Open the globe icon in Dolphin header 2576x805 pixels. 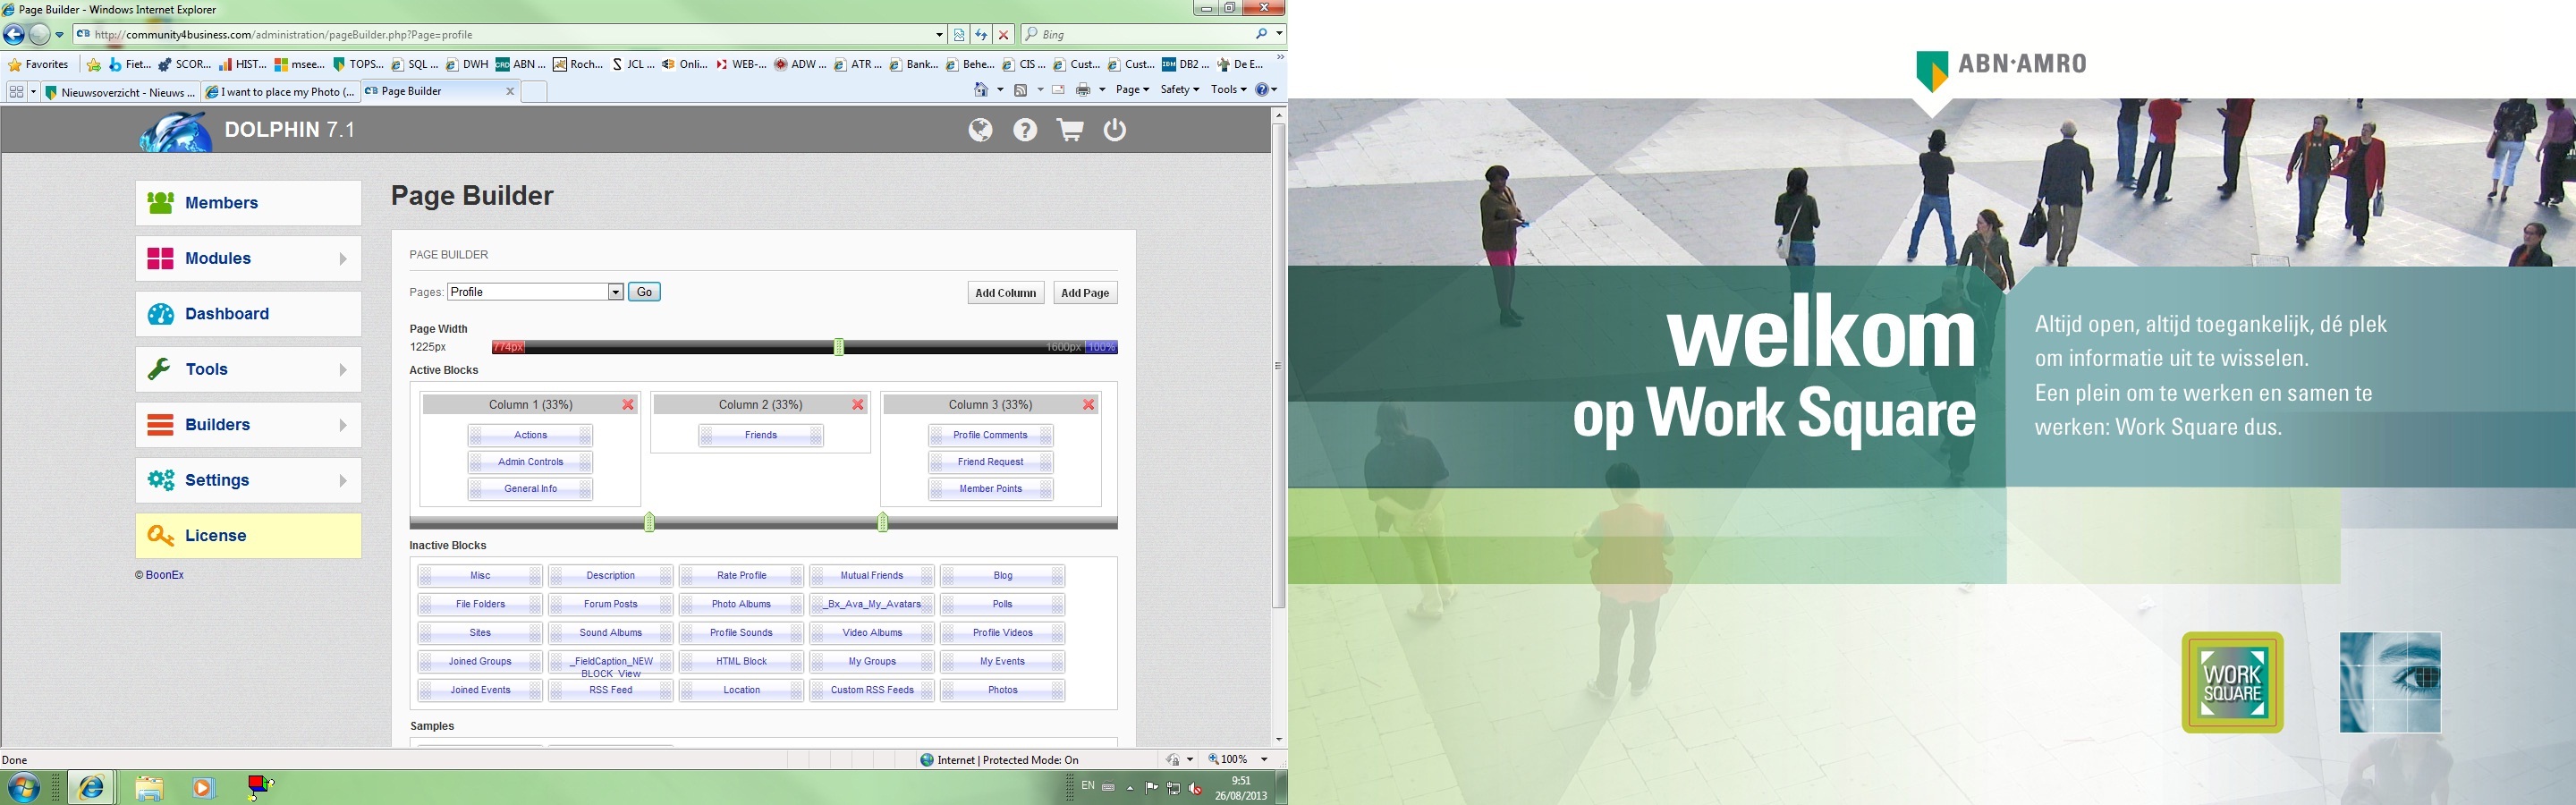(980, 130)
